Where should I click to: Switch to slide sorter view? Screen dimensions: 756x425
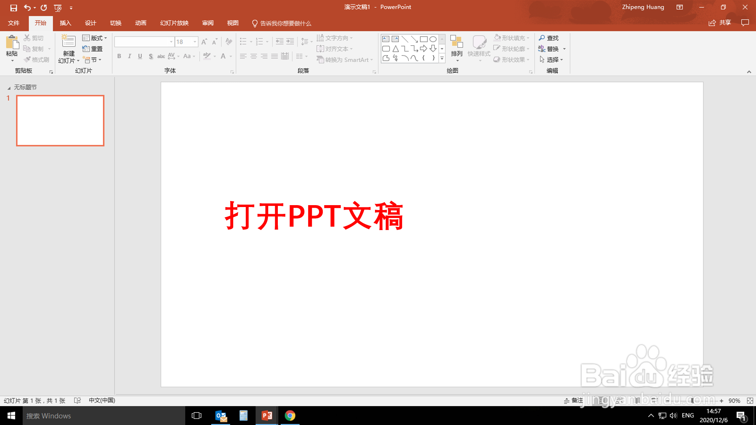620,401
